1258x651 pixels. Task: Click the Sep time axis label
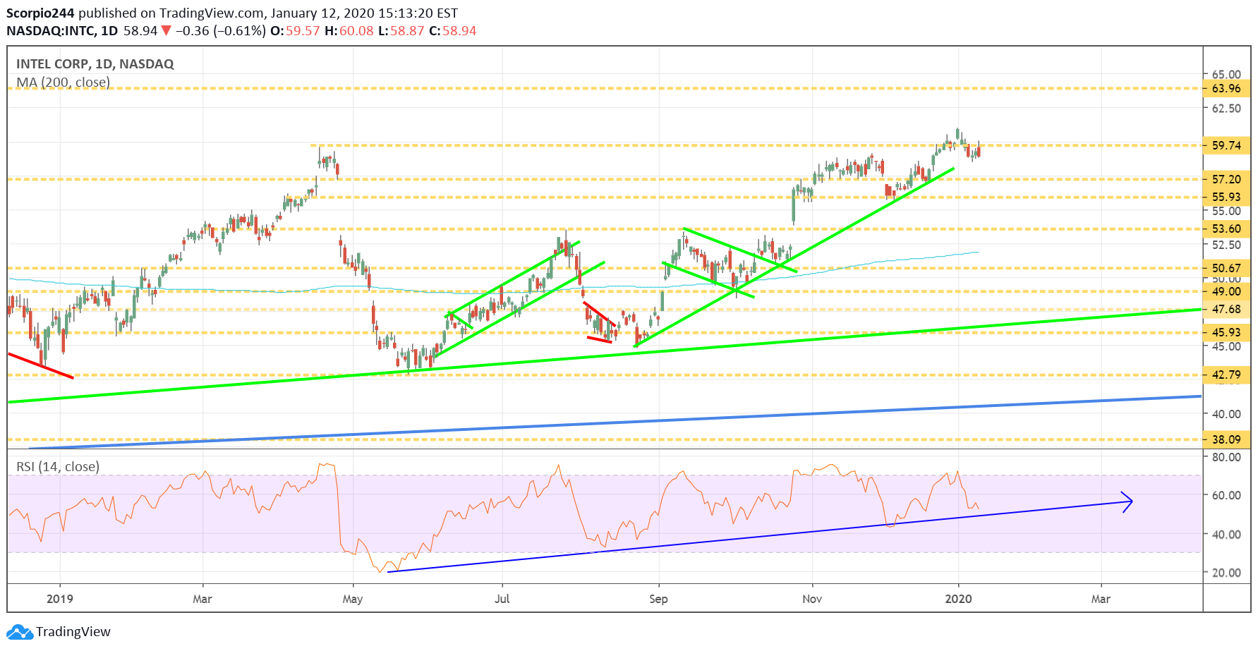click(658, 600)
